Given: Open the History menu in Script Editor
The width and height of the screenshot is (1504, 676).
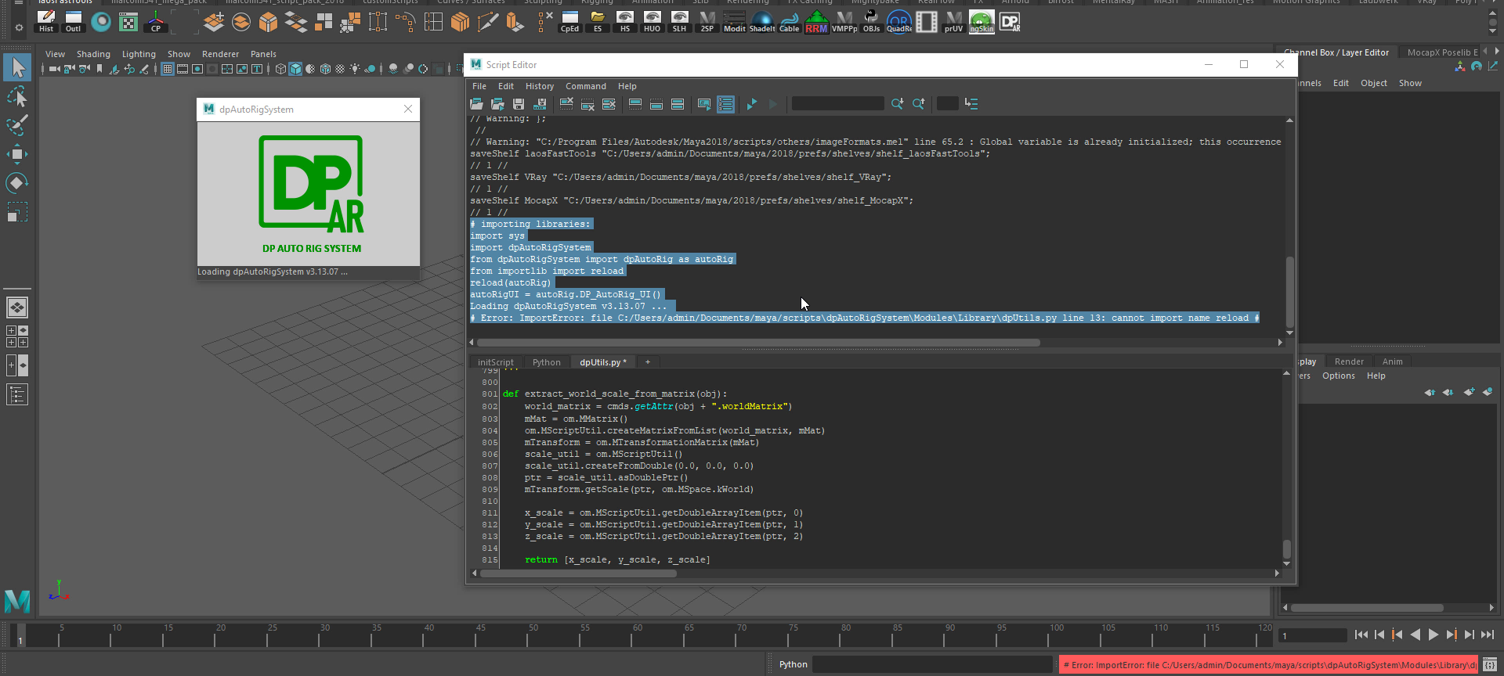Looking at the screenshot, I should (539, 86).
